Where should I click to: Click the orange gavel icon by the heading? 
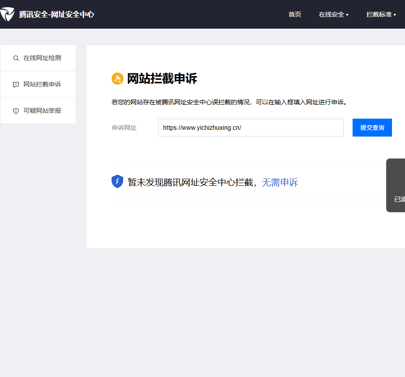pos(117,78)
